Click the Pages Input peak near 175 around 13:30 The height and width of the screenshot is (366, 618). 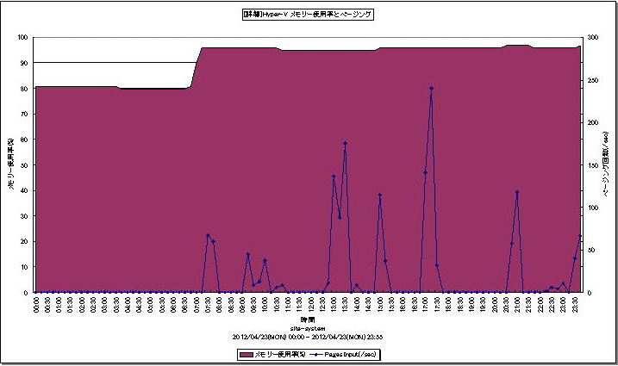click(345, 143)
